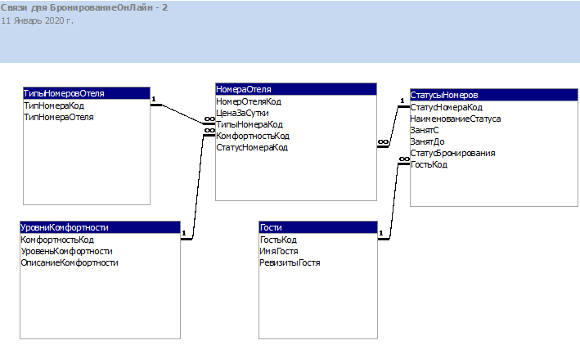The width and height of the screenshot is (580, 354).
Task: Select the ОписаниеКомфортности field
Action: coord(70,263)
